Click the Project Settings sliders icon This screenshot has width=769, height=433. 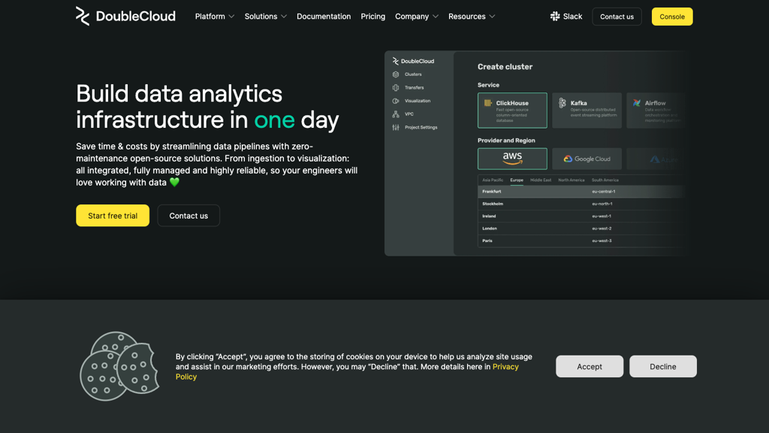click(396, 128)
